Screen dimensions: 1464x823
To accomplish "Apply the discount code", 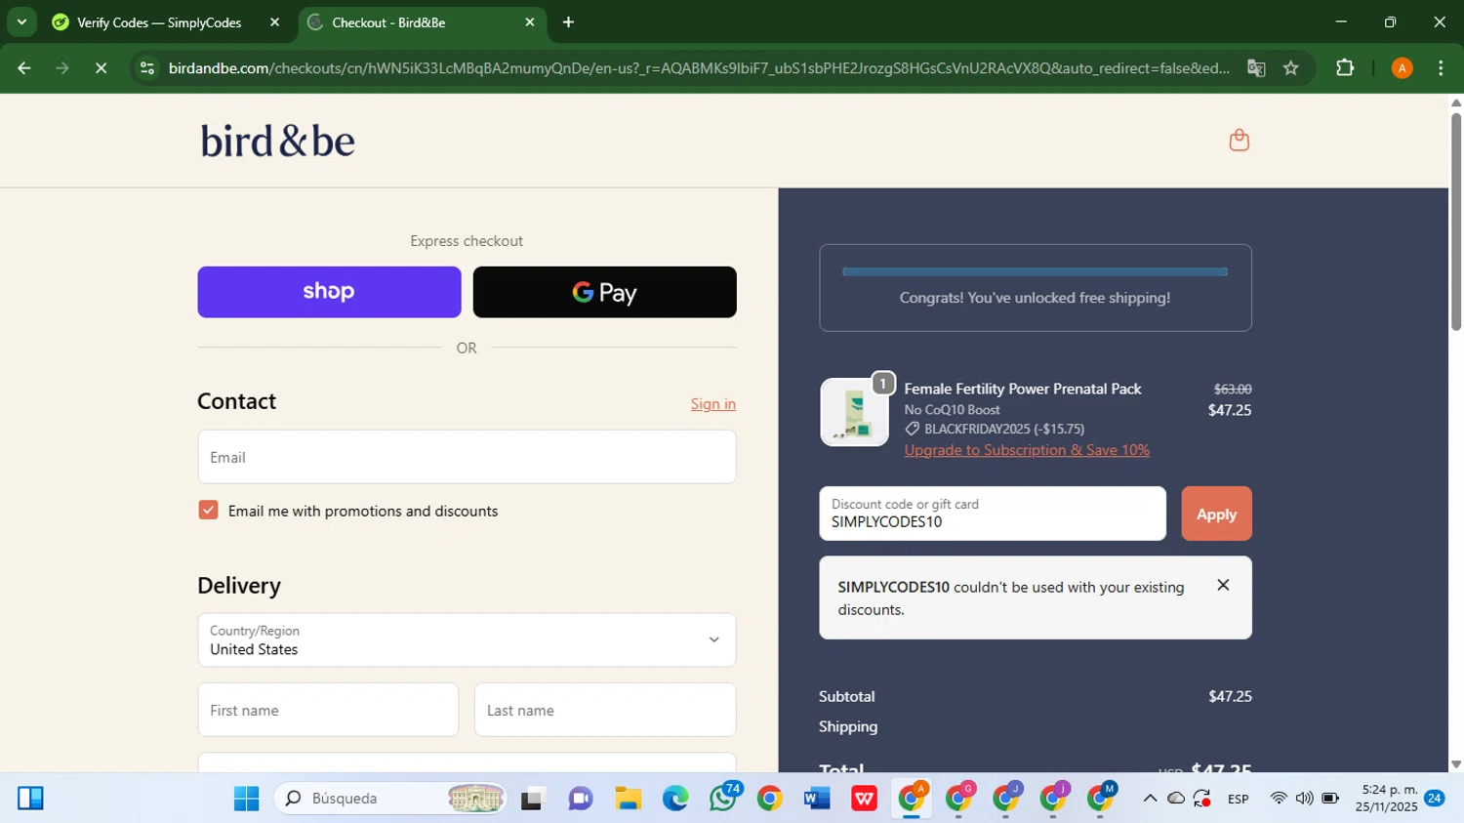I will click(x=1216, y=514).
